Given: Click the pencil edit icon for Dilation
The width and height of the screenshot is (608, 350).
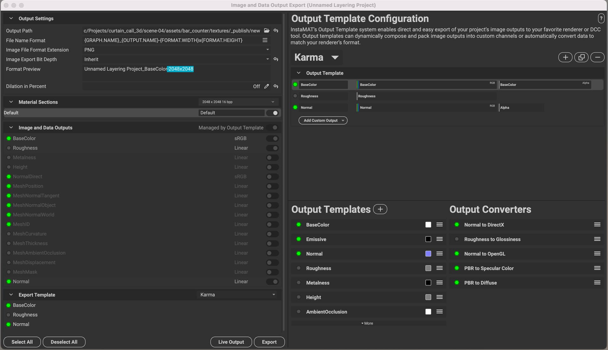Looking at the screenshot, I should click(x=267, y=86).
